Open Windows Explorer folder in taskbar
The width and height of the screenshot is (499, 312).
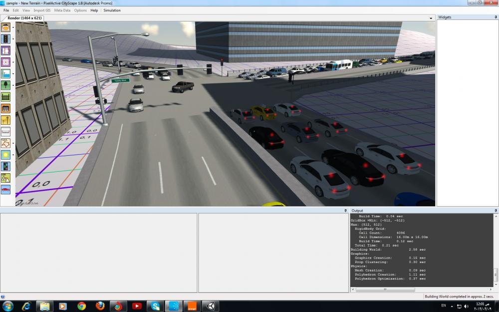[44, 307]
